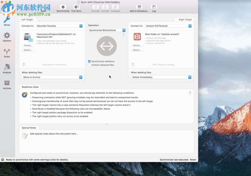Screen dimensions: 251x176
Task: Click Choose under the Amazon S3 target
Action: click(x=137, y=45)
